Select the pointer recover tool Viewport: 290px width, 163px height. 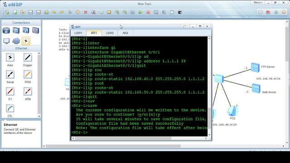(x=70, y=12)
